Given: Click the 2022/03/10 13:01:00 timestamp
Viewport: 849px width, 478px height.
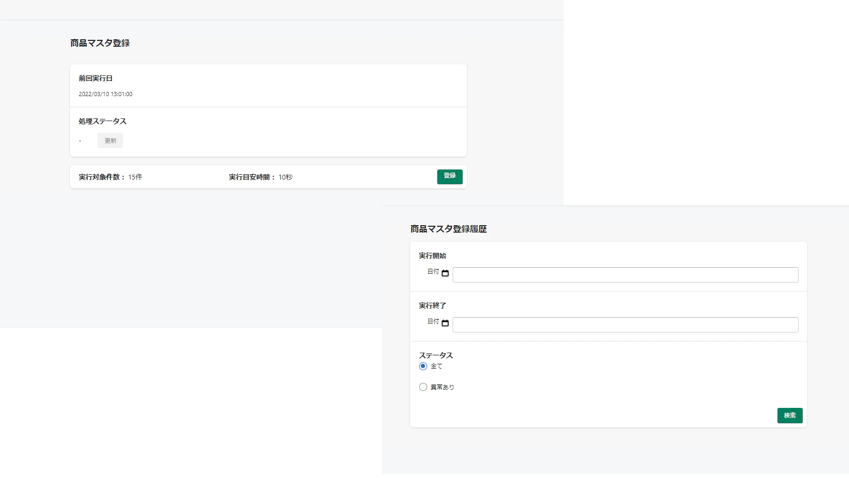Looking at the screenshot, I should (106, 94).
